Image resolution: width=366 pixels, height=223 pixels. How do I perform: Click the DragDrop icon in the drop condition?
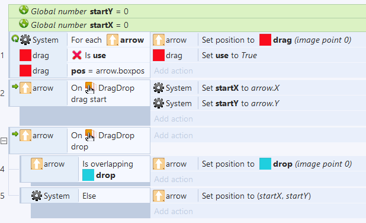pos(90,135)
